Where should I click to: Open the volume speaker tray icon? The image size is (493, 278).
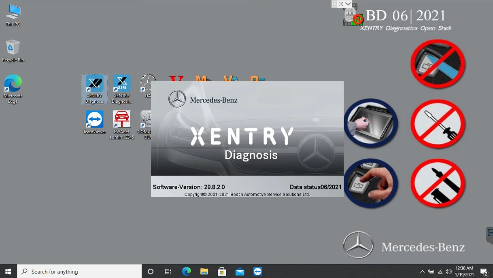(x=448, y=272)
